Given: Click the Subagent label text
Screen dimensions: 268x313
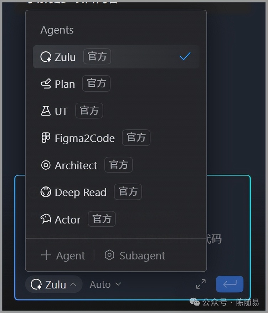Looking at the screenshot, I should (x=142, y=256).
